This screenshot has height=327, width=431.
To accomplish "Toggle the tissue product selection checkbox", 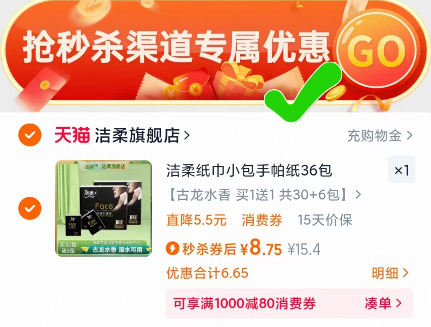I will click(x=30, y=208).
